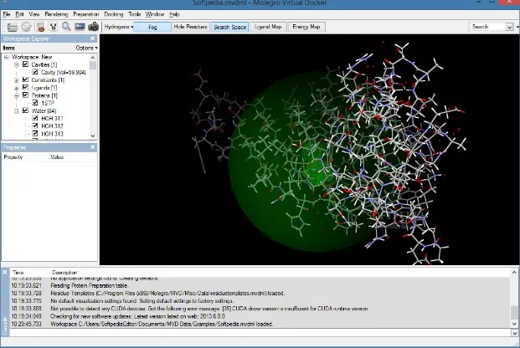Click the console log scroll up arrow
This screenshot has height=348, width=520.
pyautogui.click(x=514, y=272)
